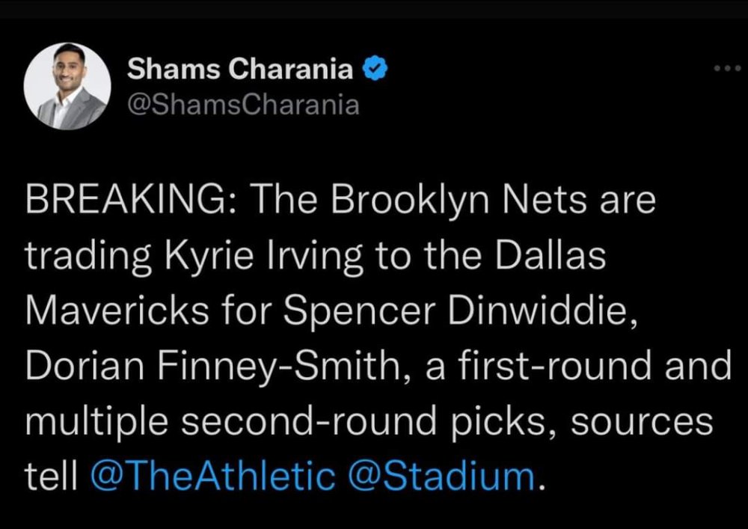Screen dimensions: 748x529
Task: Open the @TheAthletic mention link
Action: pyautogui.click(x=212, y=476)
